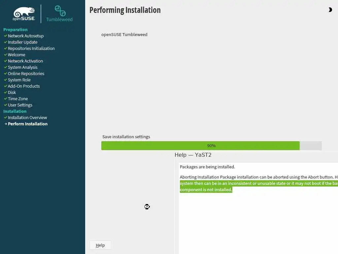
Task: Select the Network Autosetup step
Action: tap(26, 36)
